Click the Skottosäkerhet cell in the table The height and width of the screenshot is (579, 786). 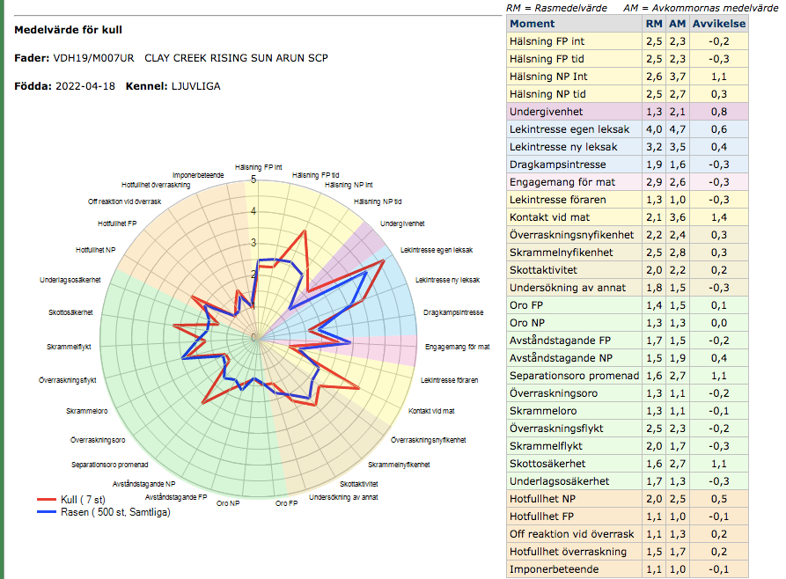coord(552,464)
